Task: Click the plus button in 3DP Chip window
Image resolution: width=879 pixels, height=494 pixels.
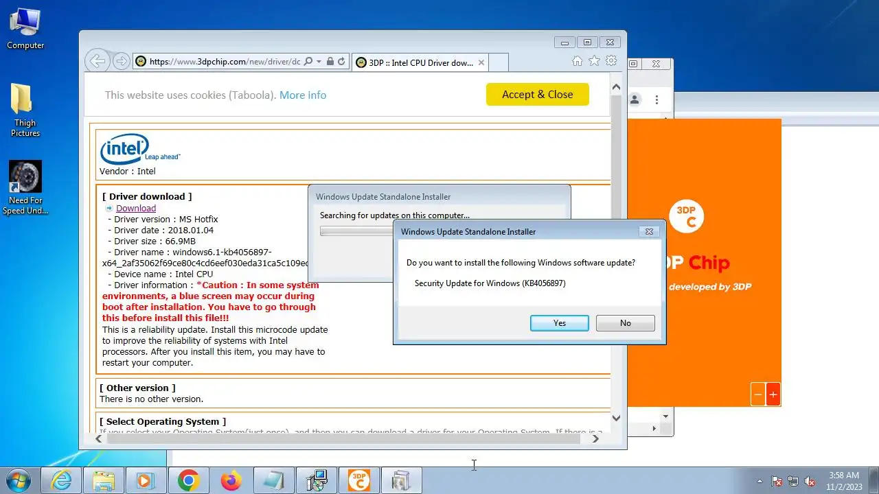Action: click(773, 395)
